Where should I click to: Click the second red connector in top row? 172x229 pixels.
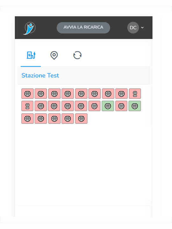coord(41,94)
